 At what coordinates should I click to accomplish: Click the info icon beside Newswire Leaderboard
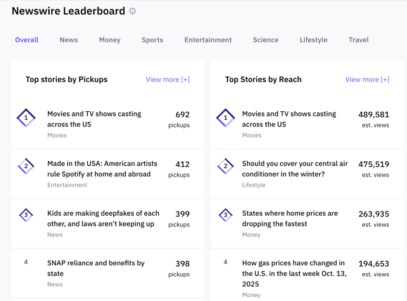point(133,11)
